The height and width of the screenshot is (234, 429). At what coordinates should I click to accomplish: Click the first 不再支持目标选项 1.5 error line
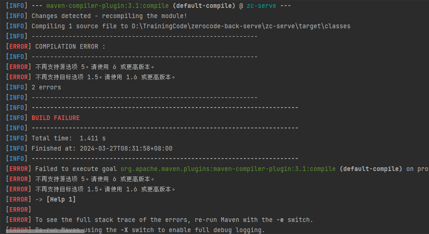tap(105, 77)
